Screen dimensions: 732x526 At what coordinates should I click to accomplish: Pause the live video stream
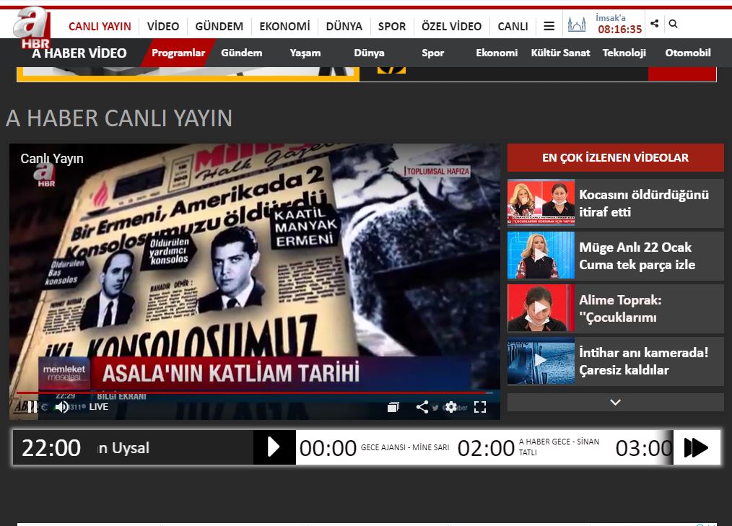click(32, 407)
